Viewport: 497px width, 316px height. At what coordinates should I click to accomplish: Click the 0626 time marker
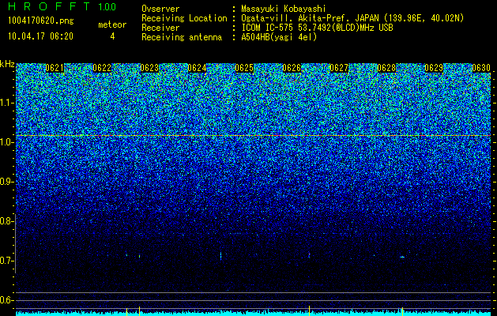click(292, 68)
